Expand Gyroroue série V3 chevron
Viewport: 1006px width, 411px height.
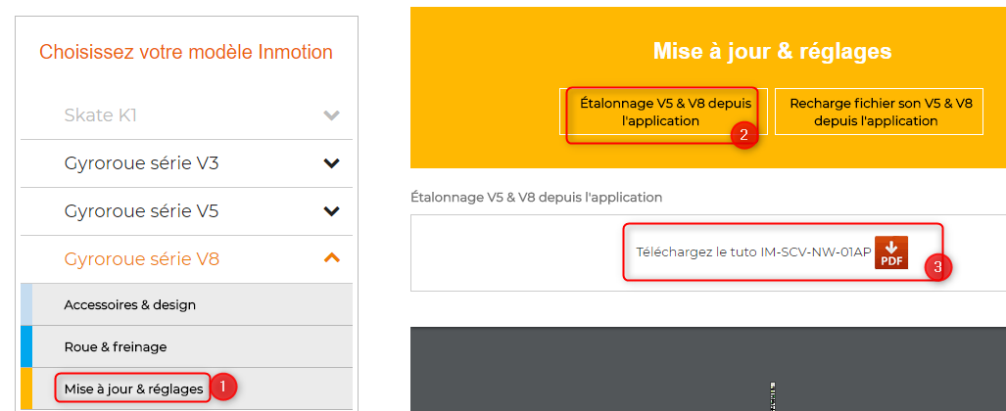331,163
